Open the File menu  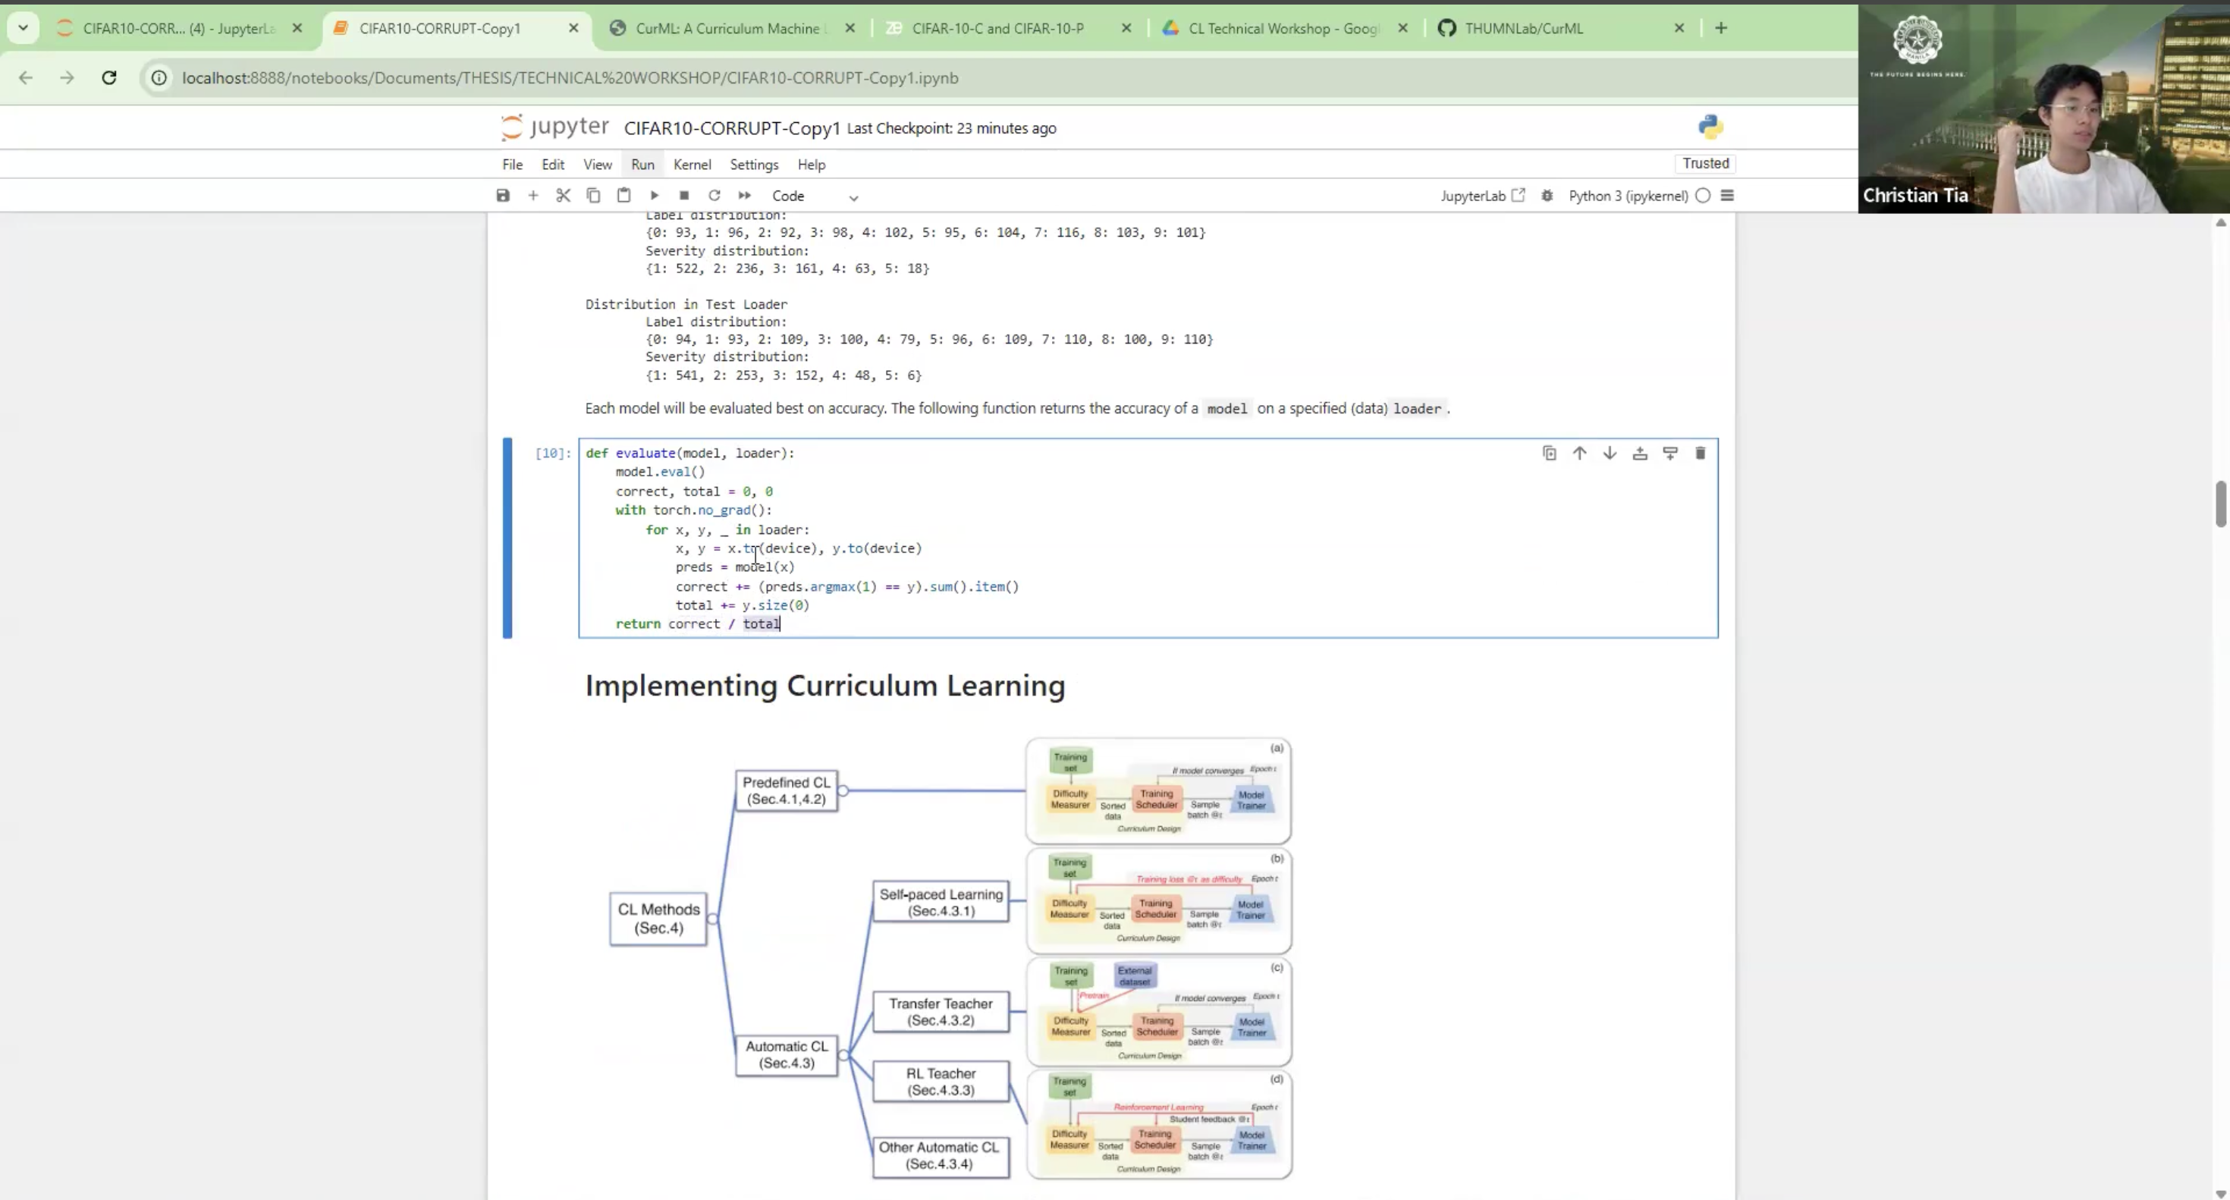(x=513, y=165)
